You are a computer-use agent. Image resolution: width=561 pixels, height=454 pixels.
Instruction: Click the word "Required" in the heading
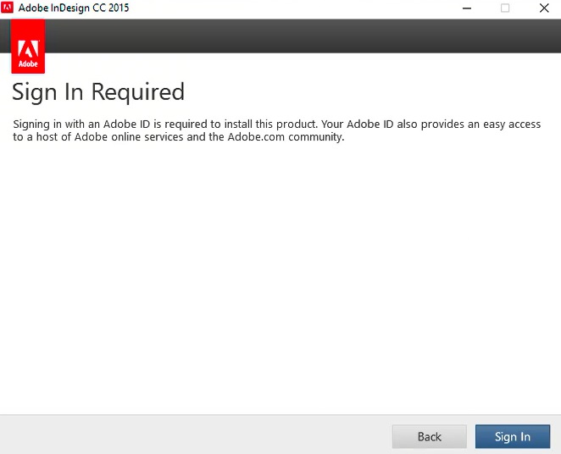point(137,91)
